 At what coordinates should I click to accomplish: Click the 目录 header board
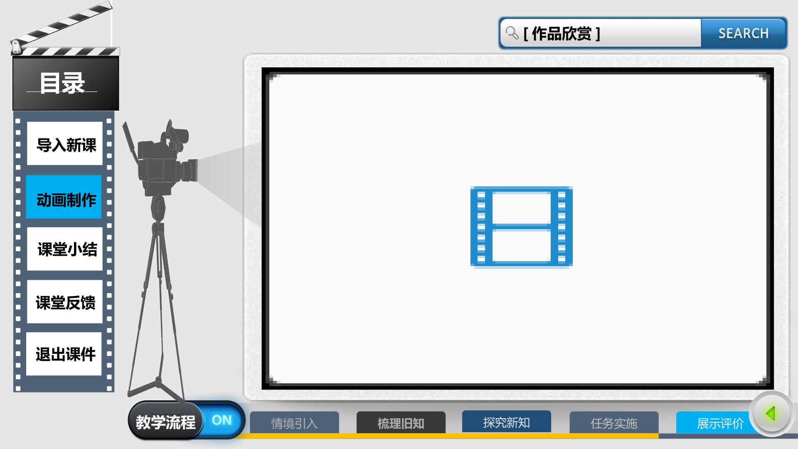coord(66,84)
